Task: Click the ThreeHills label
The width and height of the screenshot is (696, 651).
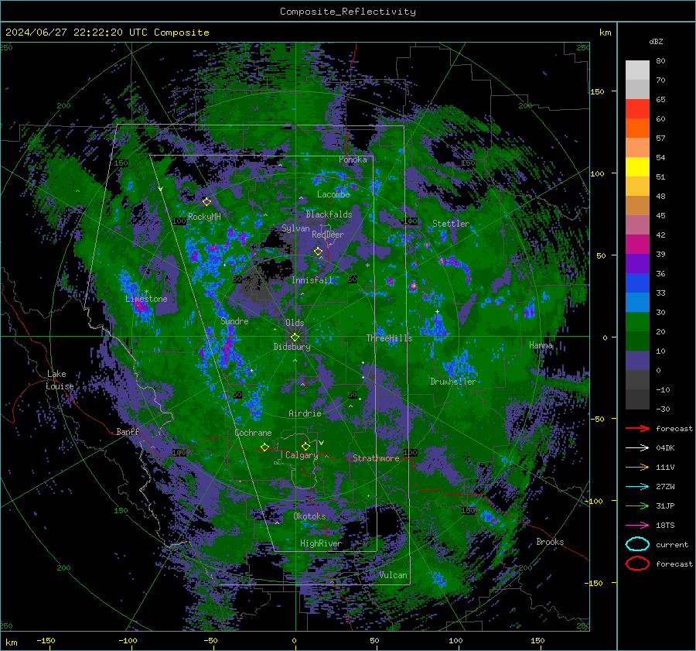Action: (x=389, y=338)
